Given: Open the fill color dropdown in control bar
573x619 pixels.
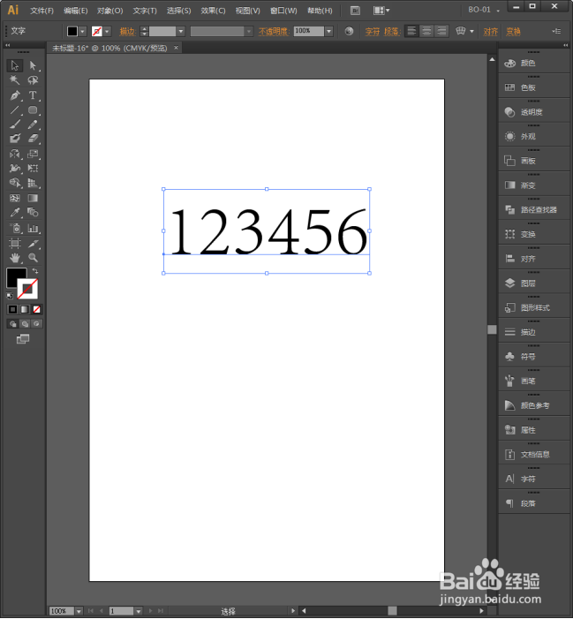Looking at the screenshot, I should 82,31.
